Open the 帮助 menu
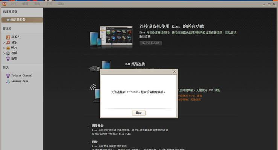Screen dimensions: 278x150 (x=61, y=4)
